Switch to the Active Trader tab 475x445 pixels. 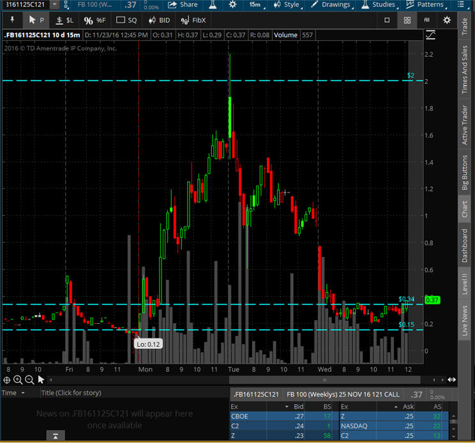click(465, 123)
